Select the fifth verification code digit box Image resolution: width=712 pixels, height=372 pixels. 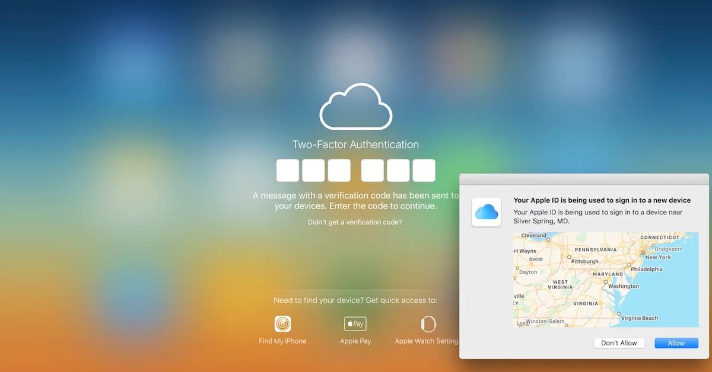[398, 171]
